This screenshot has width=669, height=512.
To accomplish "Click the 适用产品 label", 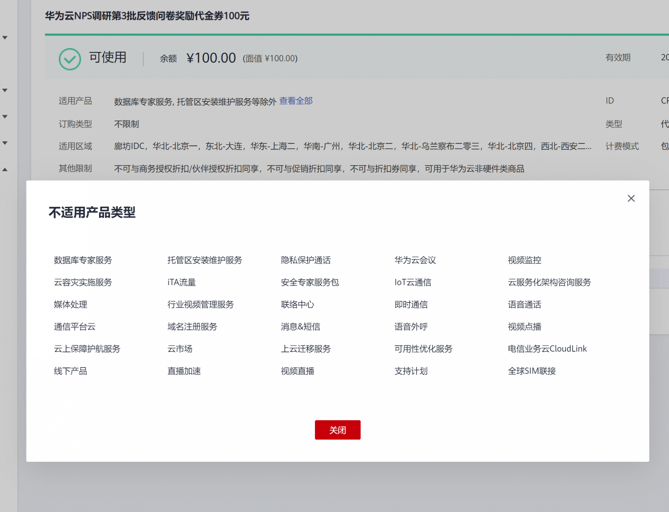I will 75,101.
